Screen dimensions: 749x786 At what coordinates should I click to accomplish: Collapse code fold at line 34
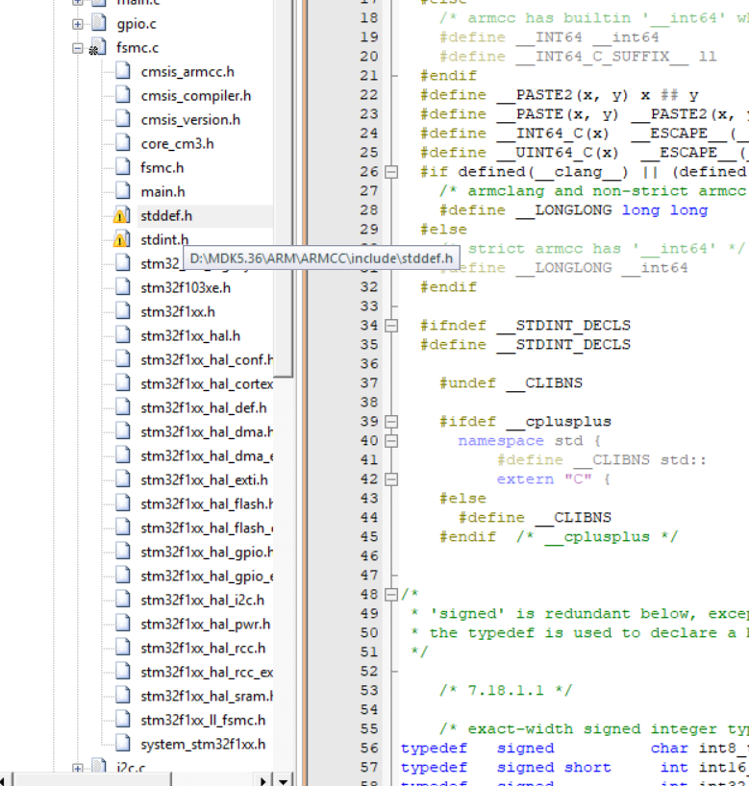pos(391,326)
